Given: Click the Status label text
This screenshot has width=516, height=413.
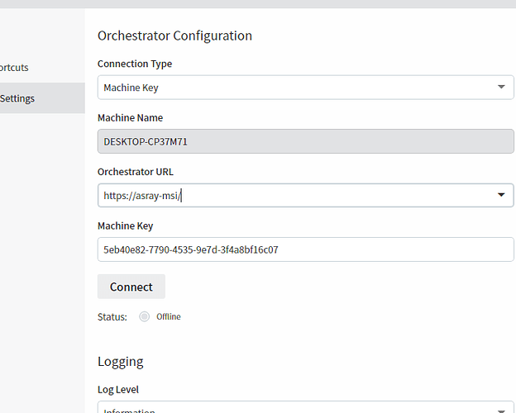Looking at the screenshot, I should 112,316.
